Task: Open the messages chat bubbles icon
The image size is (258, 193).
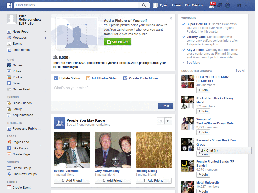Action: (220, 6)
